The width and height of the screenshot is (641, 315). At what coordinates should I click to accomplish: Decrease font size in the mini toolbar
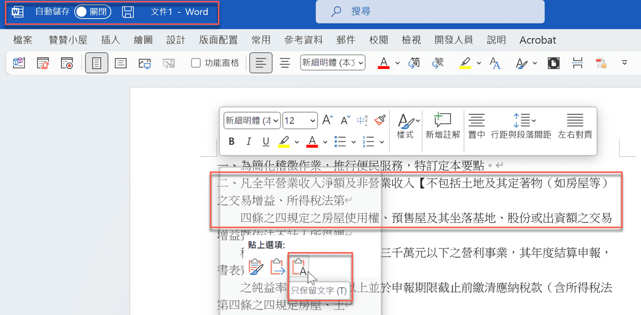tap(346, 120)
